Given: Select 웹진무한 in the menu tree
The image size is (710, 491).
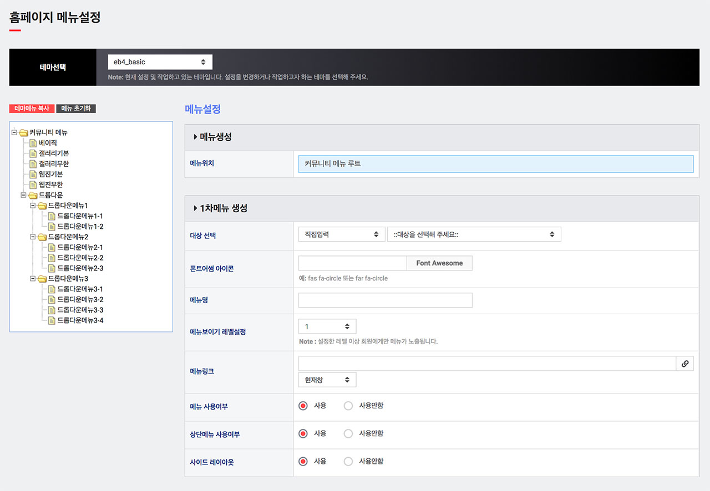Looking at the screenshot, I should 51,185.
